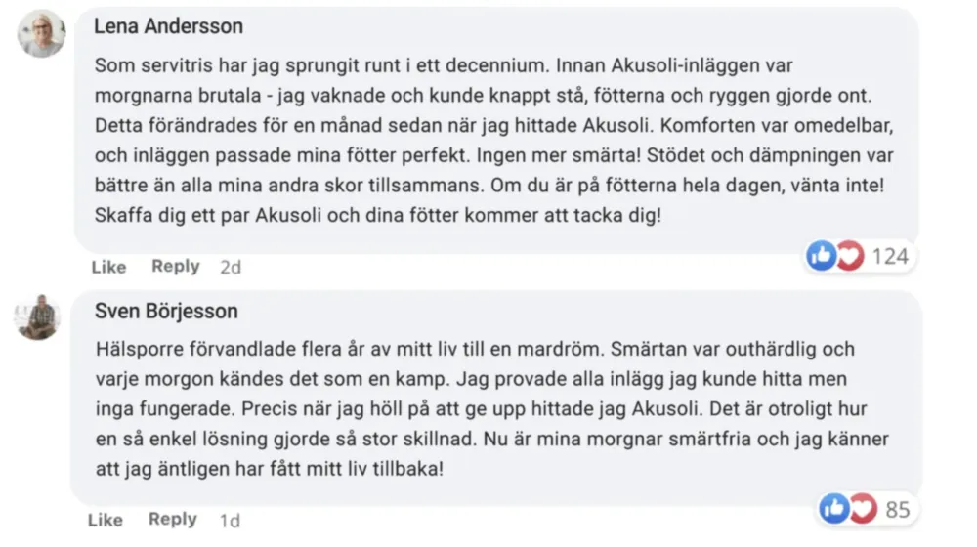Click heart reaction icon on Sven's comment
This screenshot has width=977, height=547.
[863, 508]
